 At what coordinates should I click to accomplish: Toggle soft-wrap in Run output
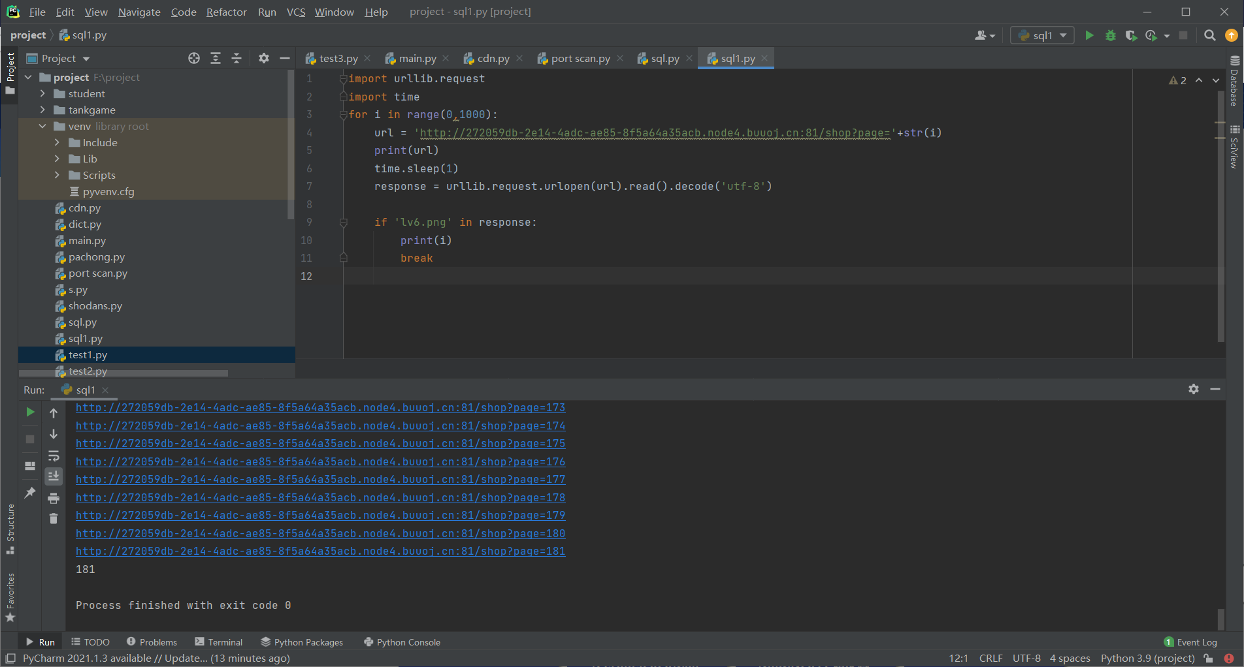(54, 456)
